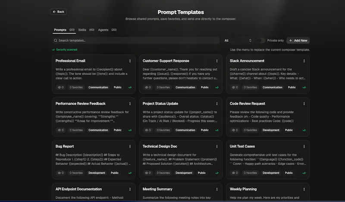The height and width of the screenshot is (202, 345).
Task: Click view count eye on Bug Report
Action: coord(60,173)
